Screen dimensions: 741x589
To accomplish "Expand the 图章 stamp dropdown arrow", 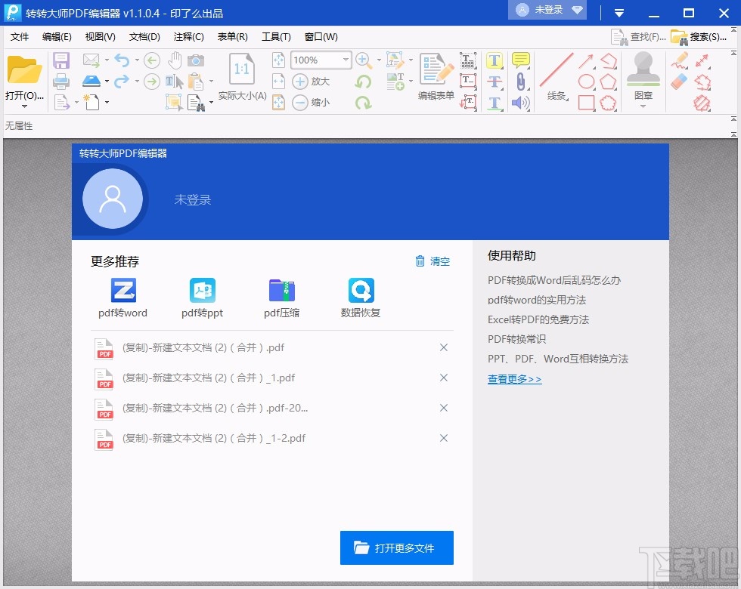I will click(642, 106).
